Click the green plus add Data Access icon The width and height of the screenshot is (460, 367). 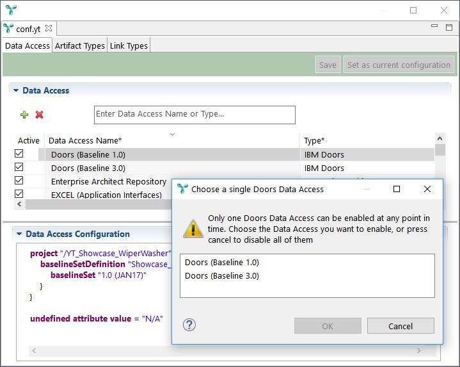point(24,115)
